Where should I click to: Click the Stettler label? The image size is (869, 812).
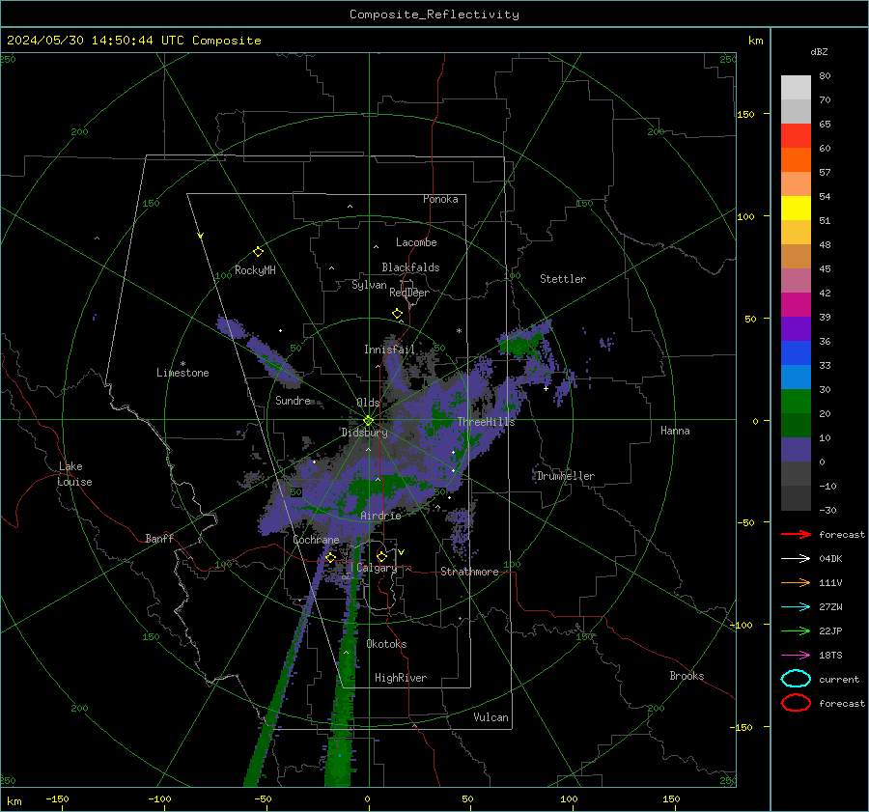(x=563, y=279)
